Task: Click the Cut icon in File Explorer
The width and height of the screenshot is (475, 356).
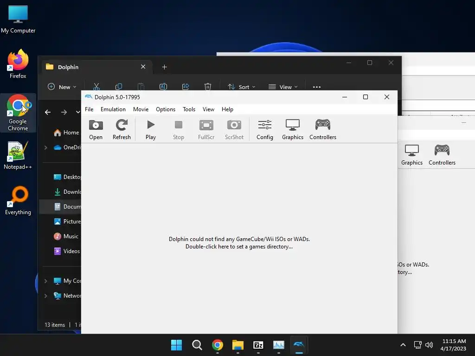Action: click(96, 87)
